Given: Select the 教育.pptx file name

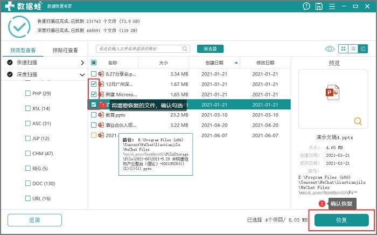Looking at the screenshot, I should 116,115.
